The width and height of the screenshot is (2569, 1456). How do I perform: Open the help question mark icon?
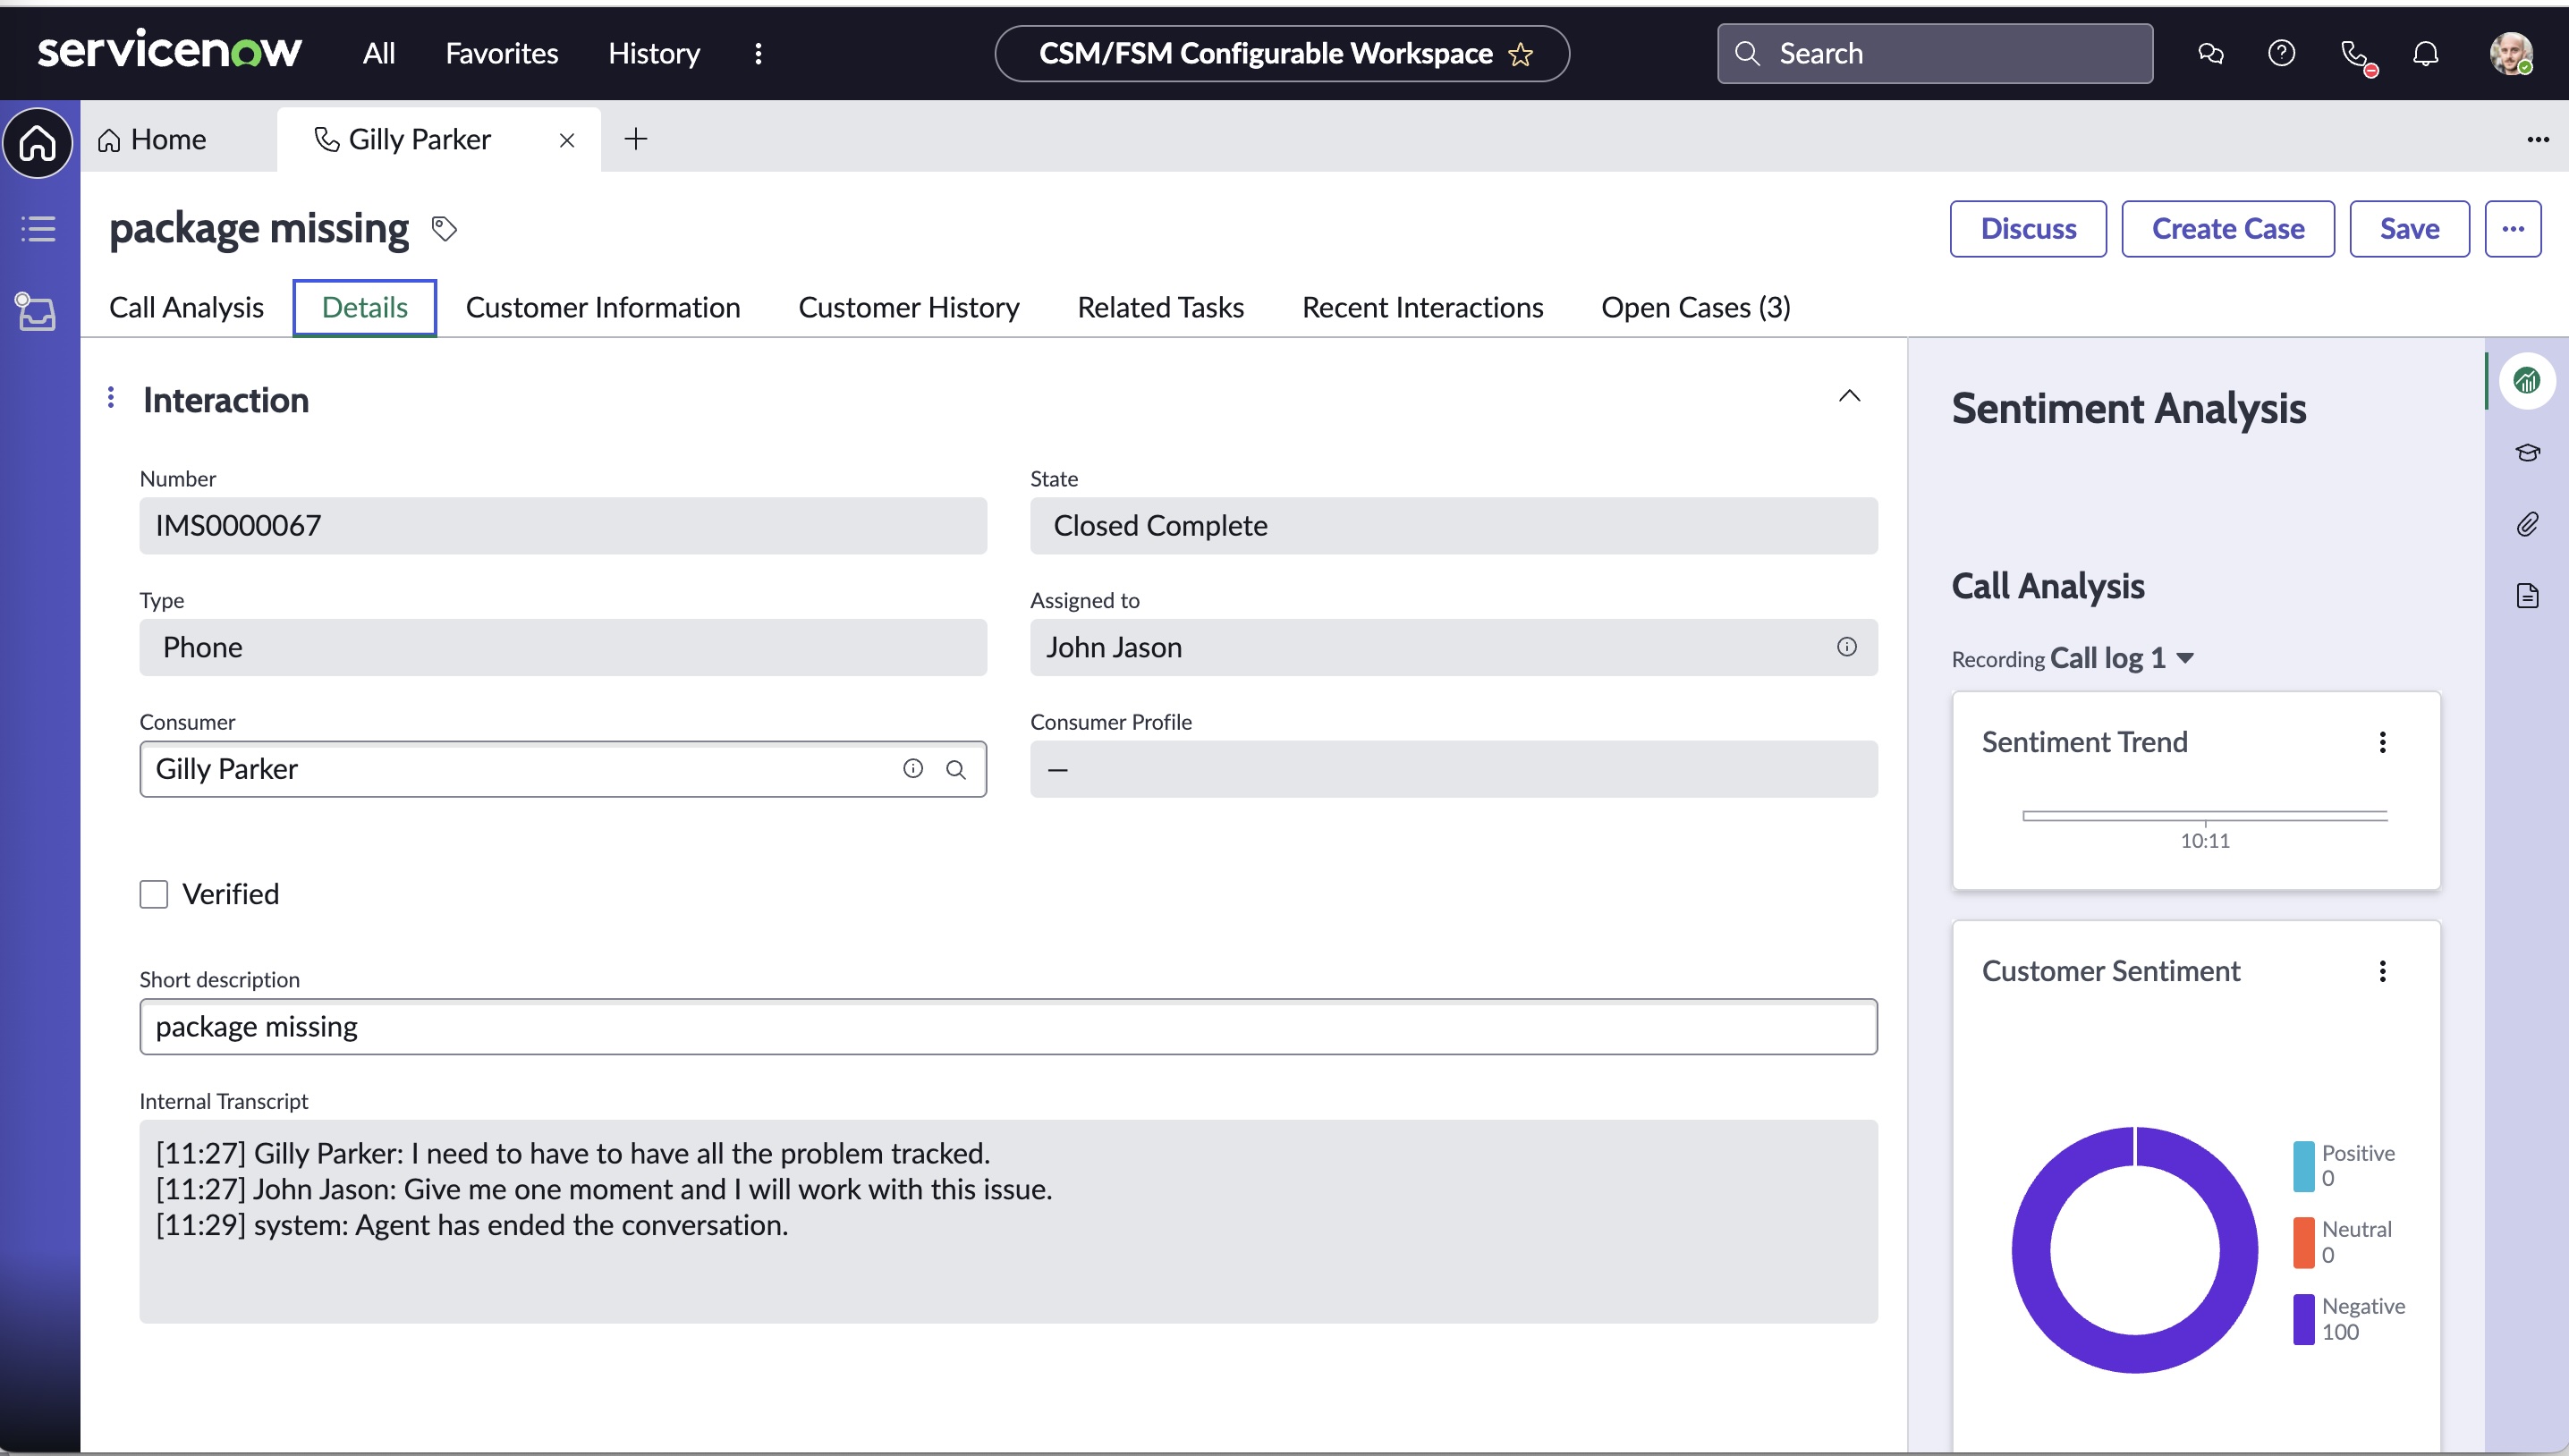(2281, 53)
